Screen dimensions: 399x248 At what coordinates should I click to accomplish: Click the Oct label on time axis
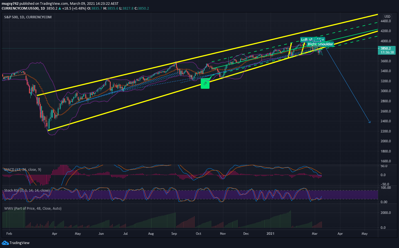199,234
